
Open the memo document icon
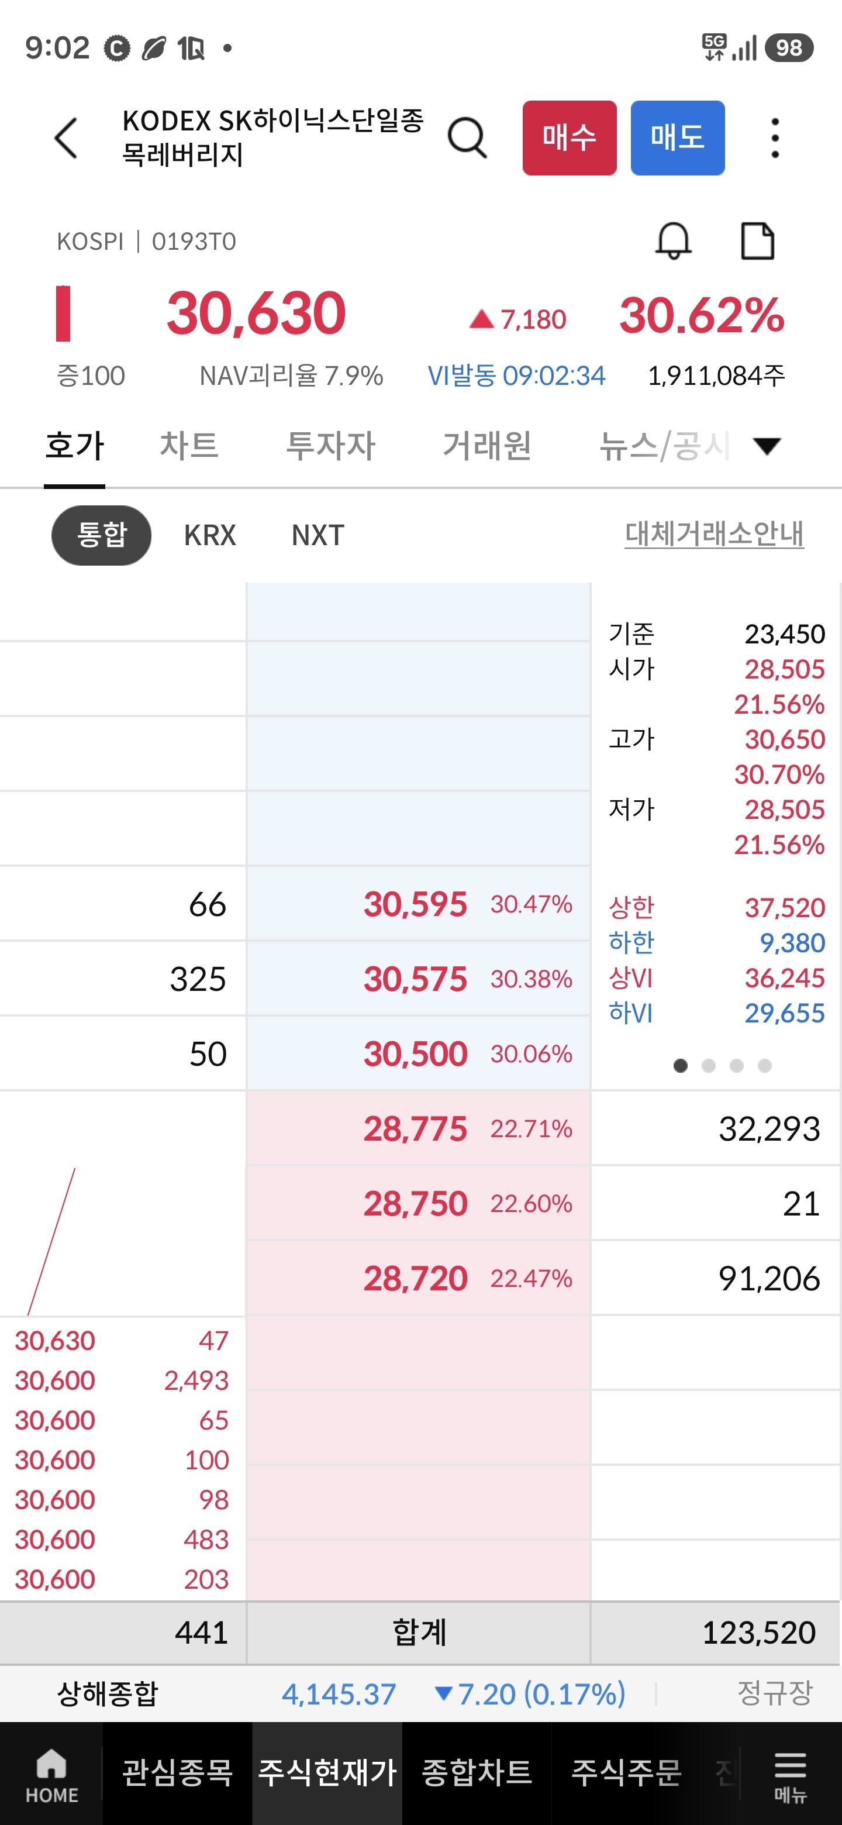click(x=757, y=241)
